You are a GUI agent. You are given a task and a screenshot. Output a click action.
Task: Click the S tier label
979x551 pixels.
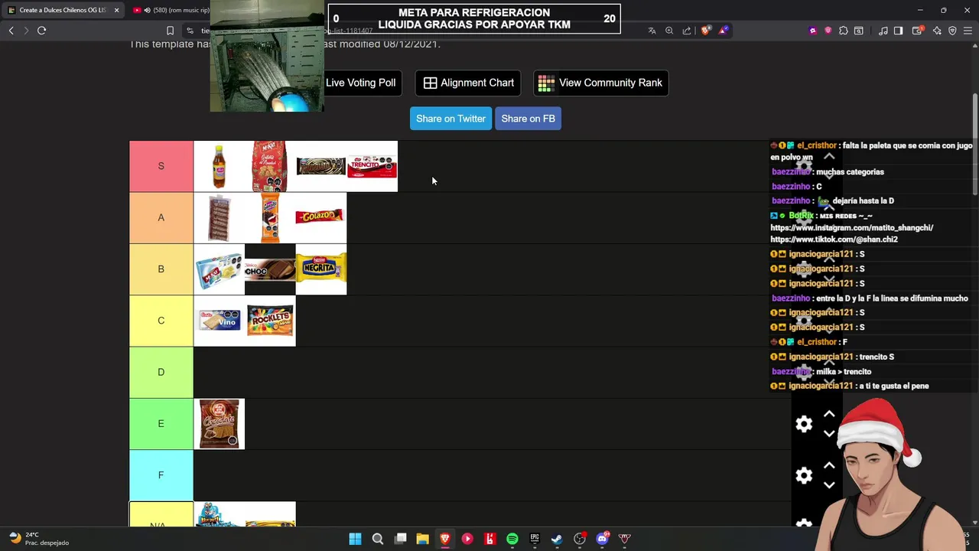pos(161,166)
